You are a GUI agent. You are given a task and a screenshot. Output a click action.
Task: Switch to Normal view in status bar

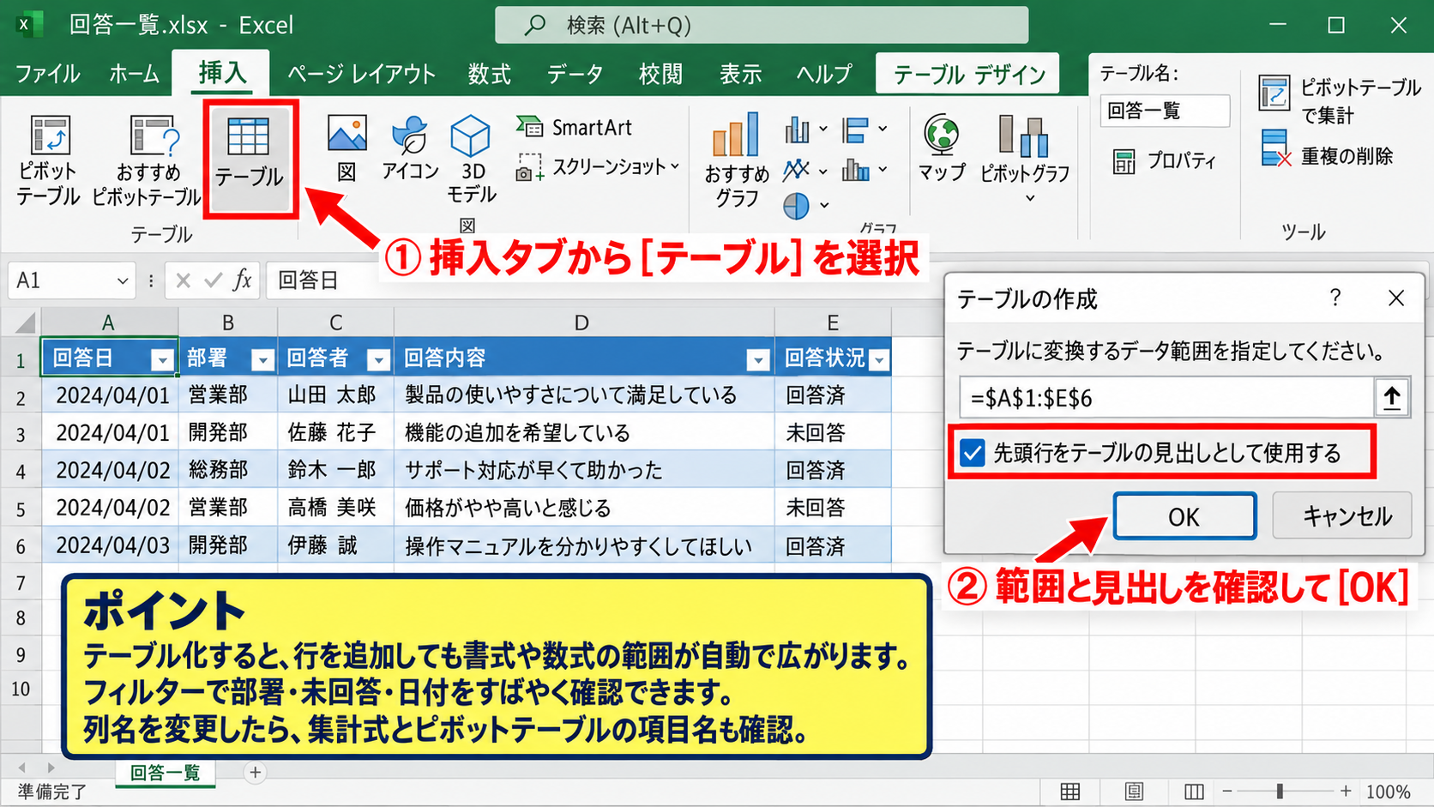(x=1069, y=792)
